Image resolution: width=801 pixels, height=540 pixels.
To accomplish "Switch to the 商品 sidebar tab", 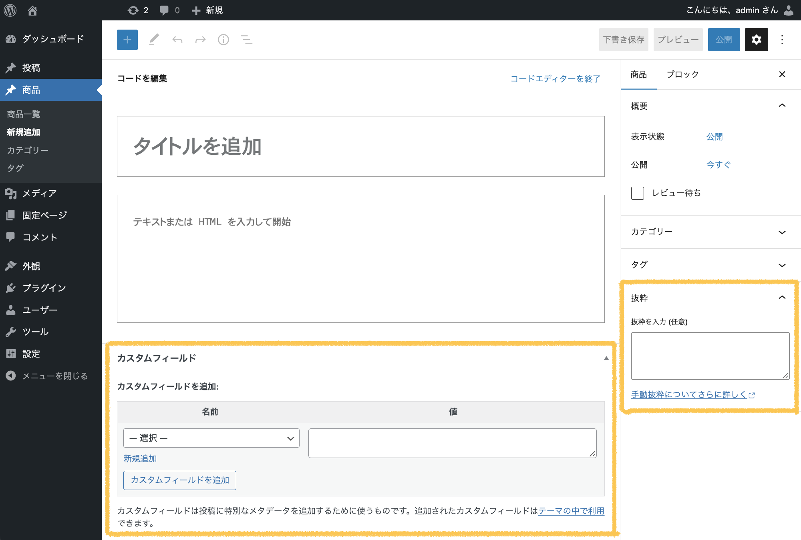I will click(x=638, y=74).
